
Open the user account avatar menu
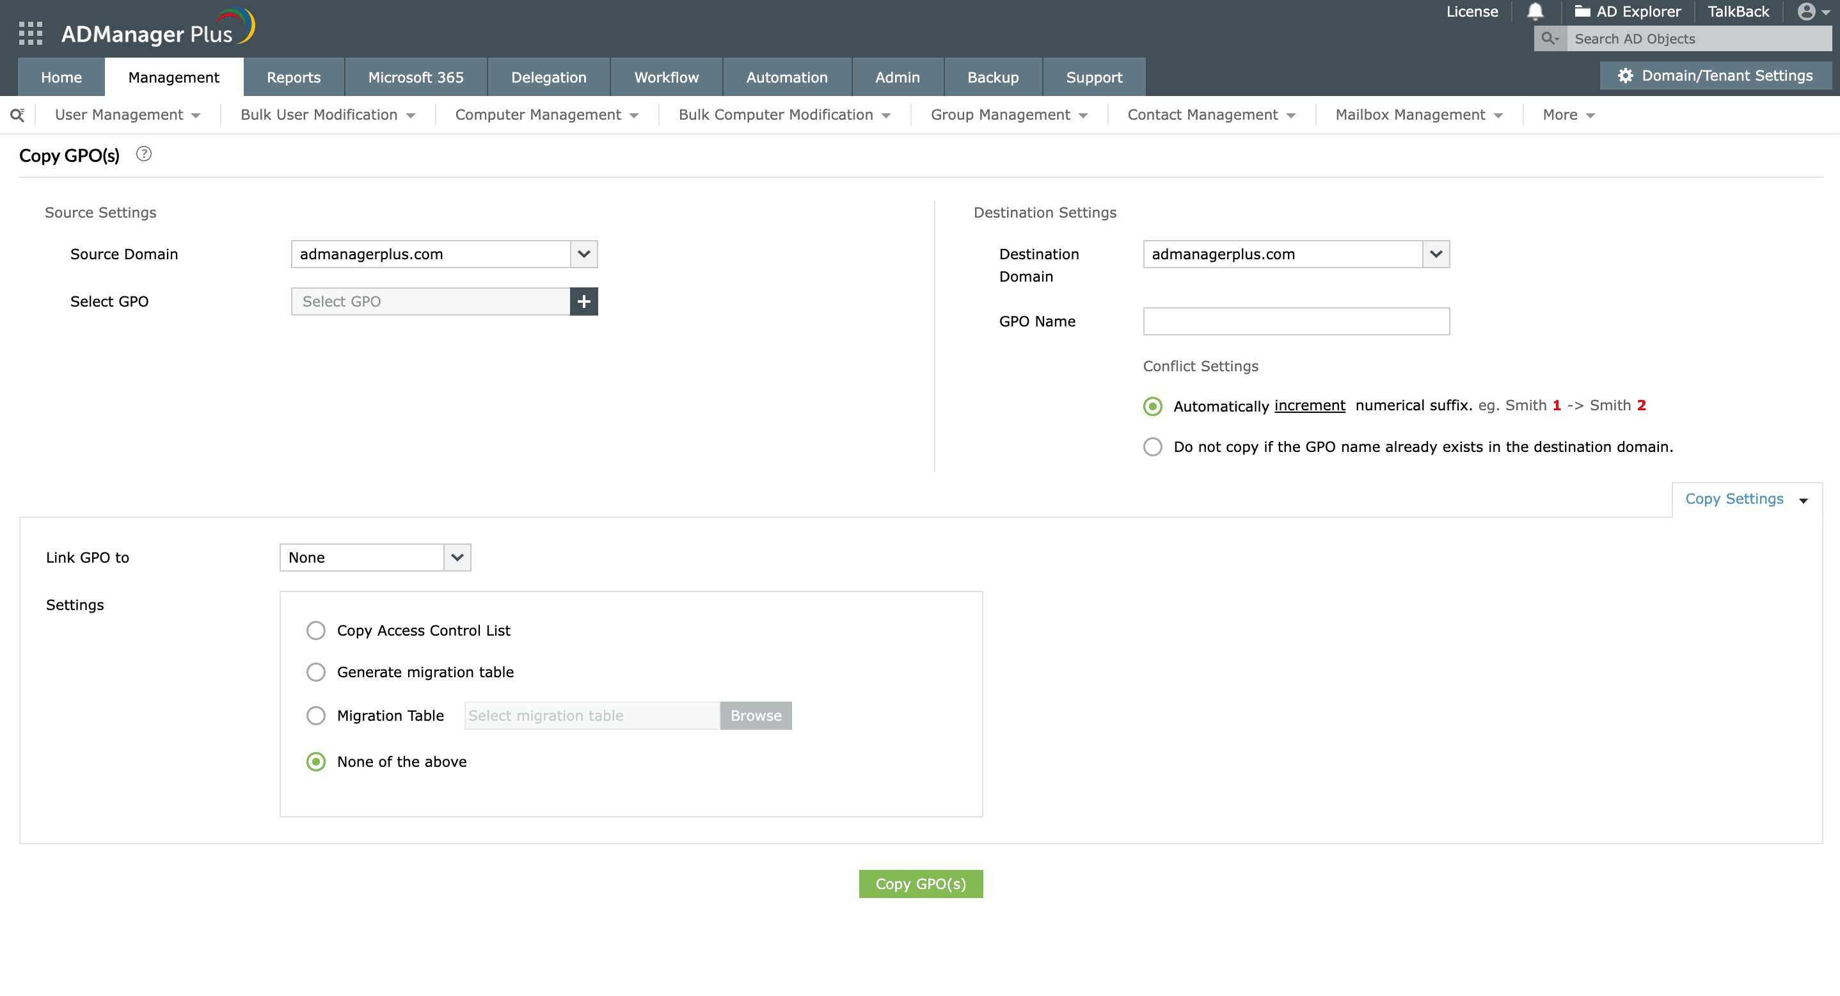[x=1813, y=12]
